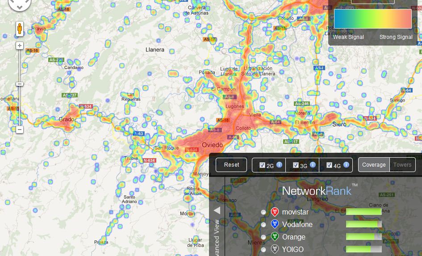Click the Vodafone carrier name
Image resolution: width=422 pixels, height=256 pixels.
[x=297, y=224]
